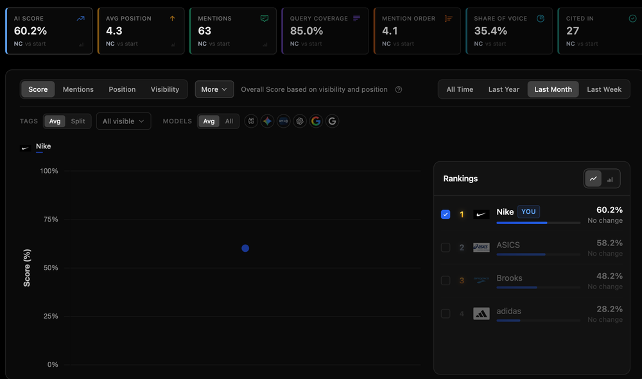642x379 pixels.
Task: Click the Share of Voice pie icon
Action: [540, 18]
